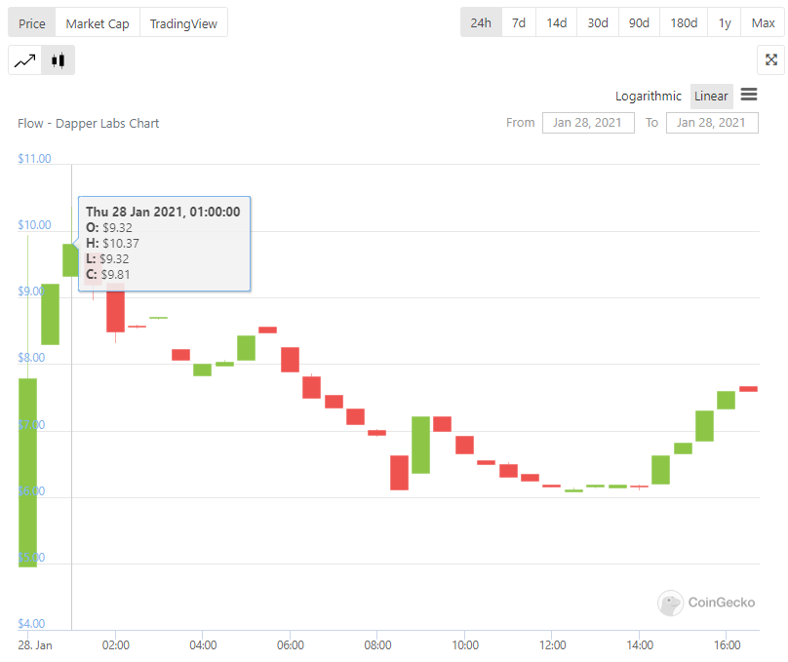Open the From date field

(x=588, y=123)
